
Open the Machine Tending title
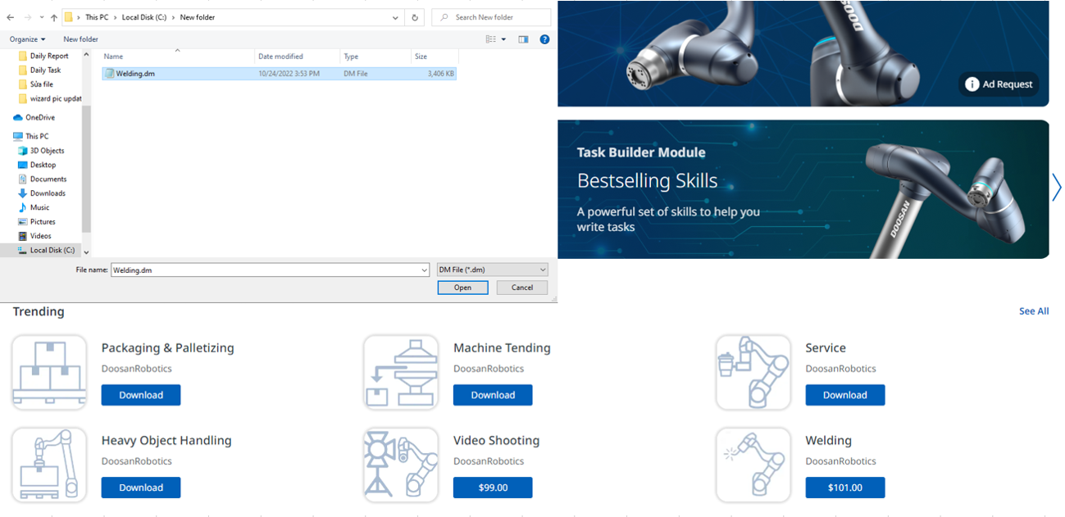502,348
